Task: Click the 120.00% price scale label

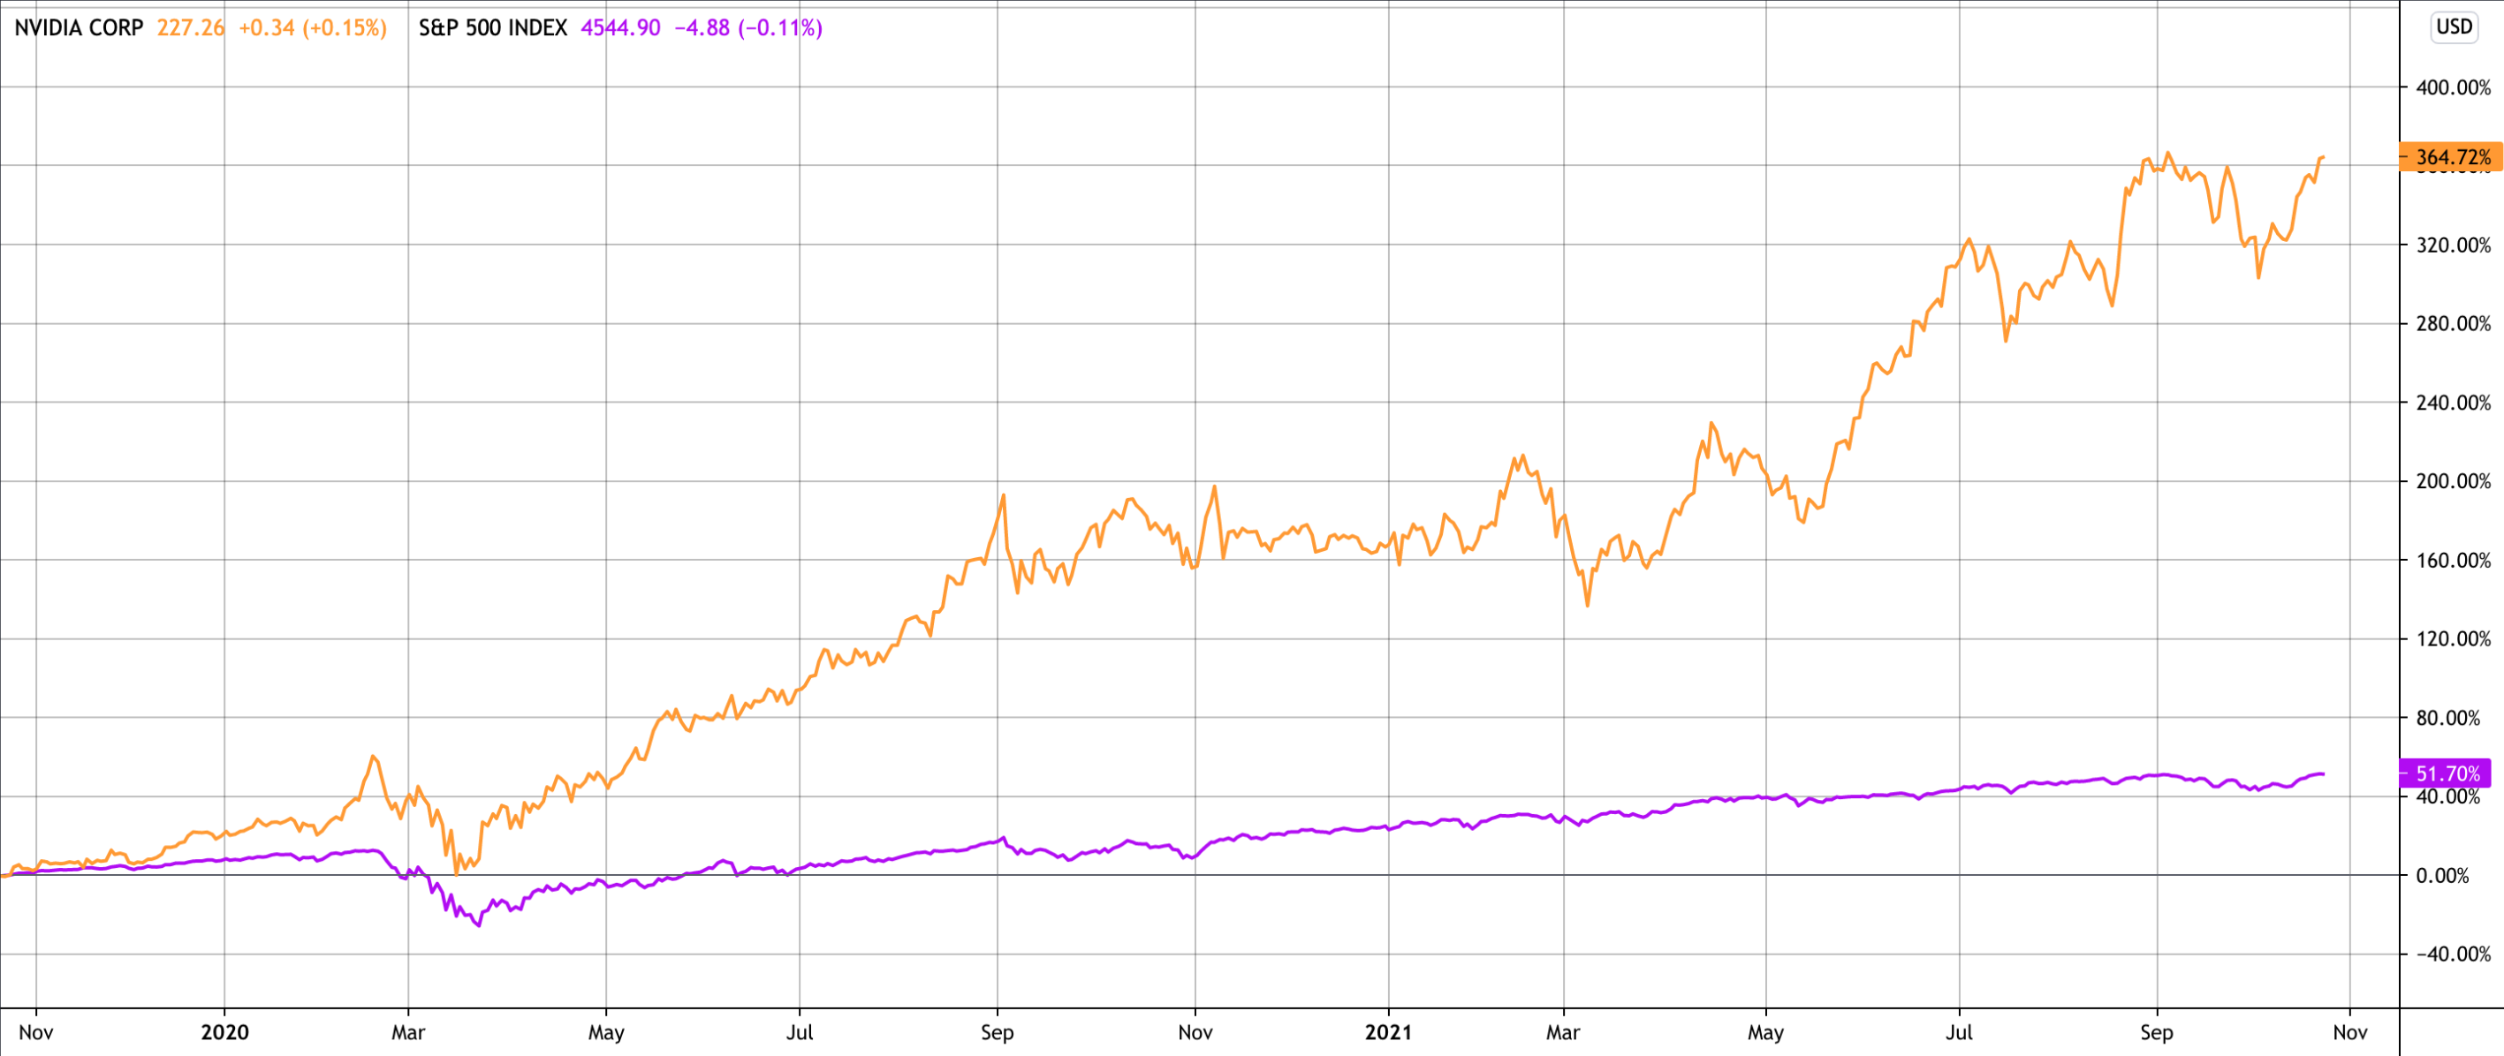Action: (x=2453, y=638)
